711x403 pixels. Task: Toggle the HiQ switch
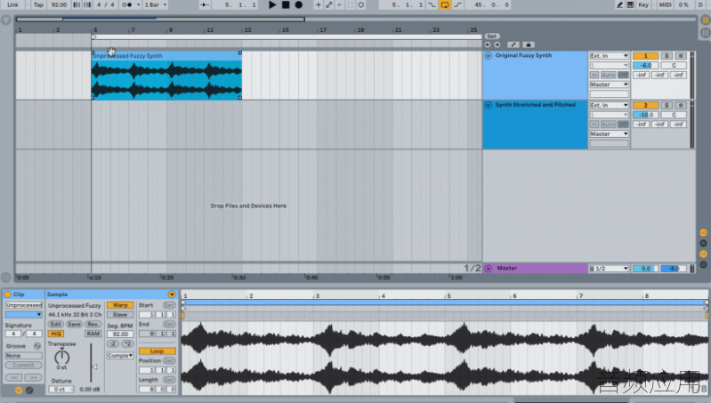[x=56, y=334]
